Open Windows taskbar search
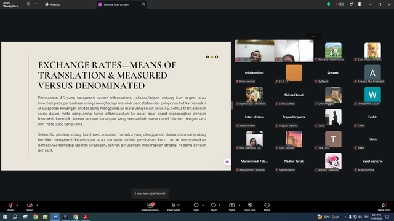Image resolution: width=394 pixels, height=221 pixels. [15, 217]
